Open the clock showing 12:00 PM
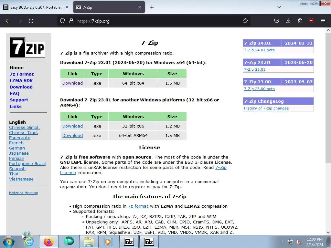The width and height of the screenshot is (331, 248). [315, 242]
